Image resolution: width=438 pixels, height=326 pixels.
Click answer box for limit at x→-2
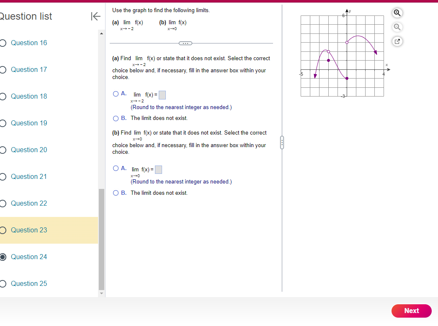click(x=162, y=95)
